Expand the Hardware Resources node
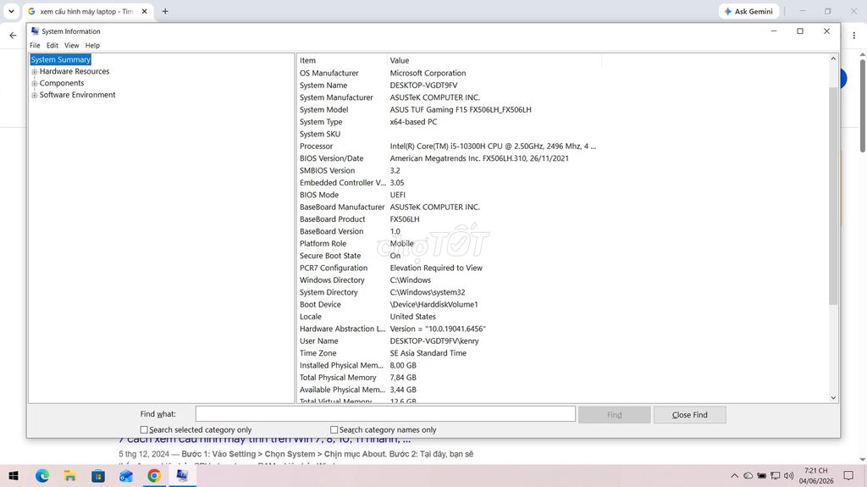The width and height of the screenshot is (867, 487). point(34,72)
